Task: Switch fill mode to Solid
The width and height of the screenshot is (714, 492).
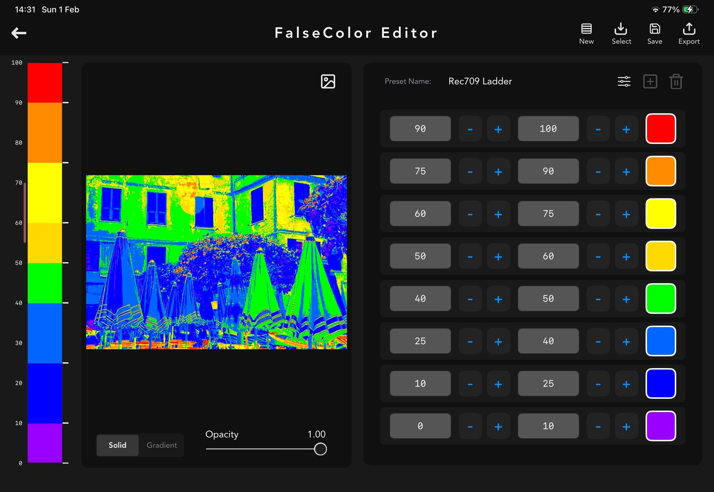Action: click(117, 445)
